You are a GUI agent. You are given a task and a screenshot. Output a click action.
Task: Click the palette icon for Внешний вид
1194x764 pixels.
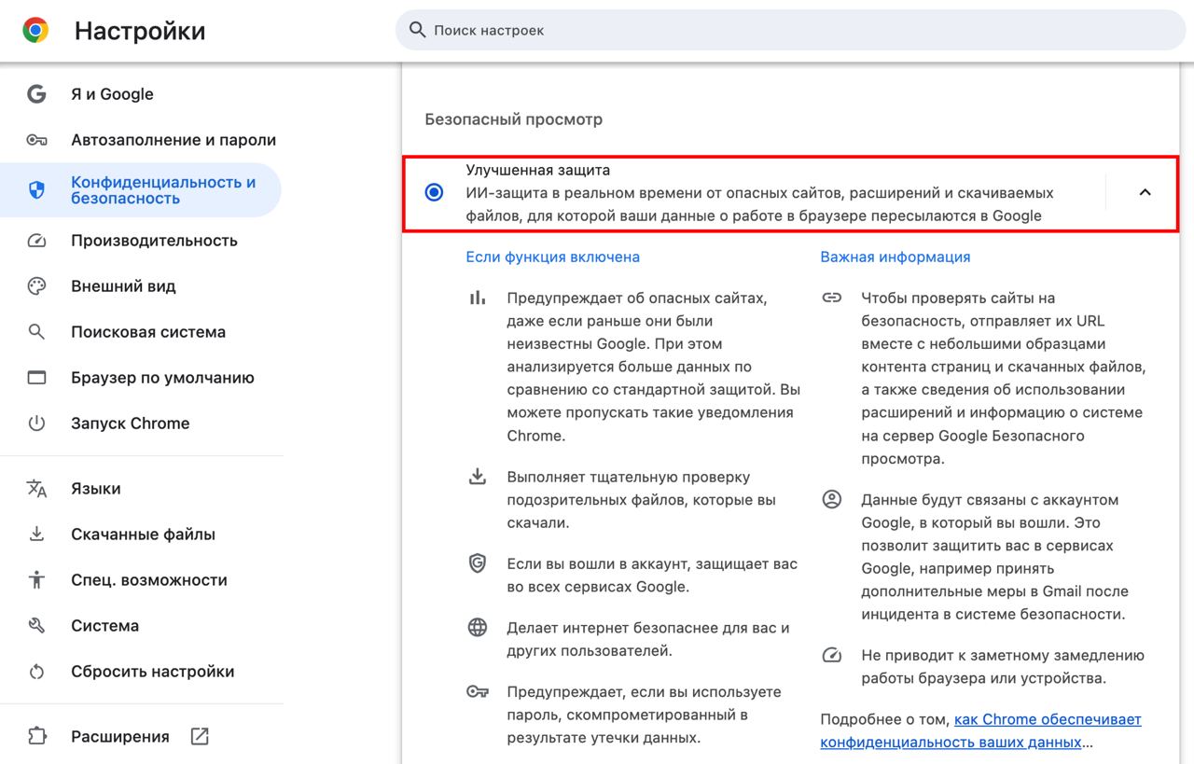pos(36,286)
